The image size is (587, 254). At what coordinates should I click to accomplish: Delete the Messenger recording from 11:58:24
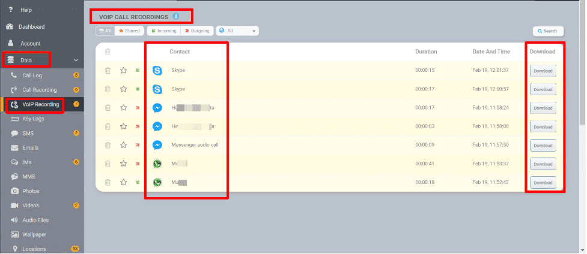108,108
